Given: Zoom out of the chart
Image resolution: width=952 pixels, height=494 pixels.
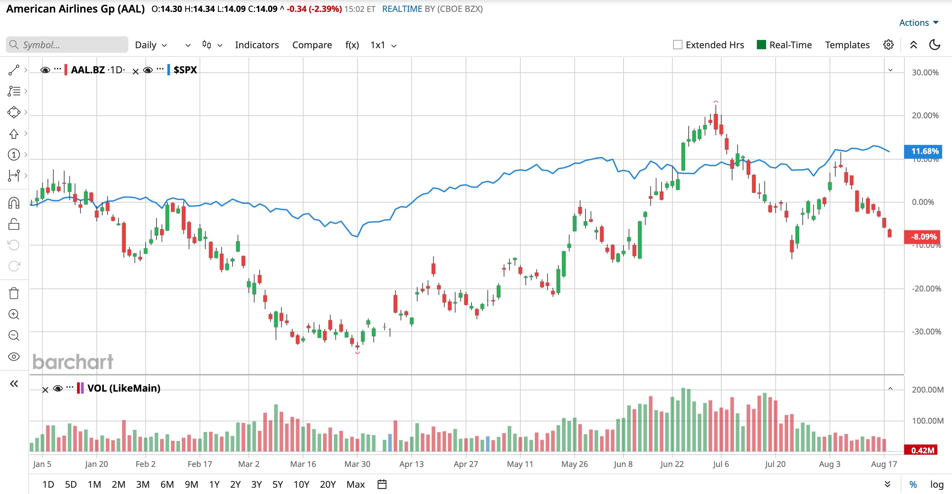Looking at the screenshot, I should point(14,335).
